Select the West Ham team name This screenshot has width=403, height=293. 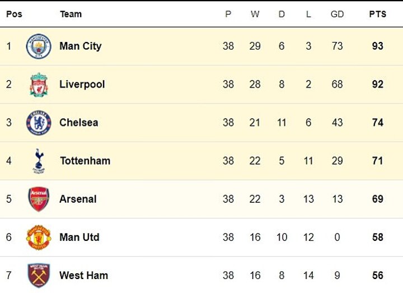point(83,275)
